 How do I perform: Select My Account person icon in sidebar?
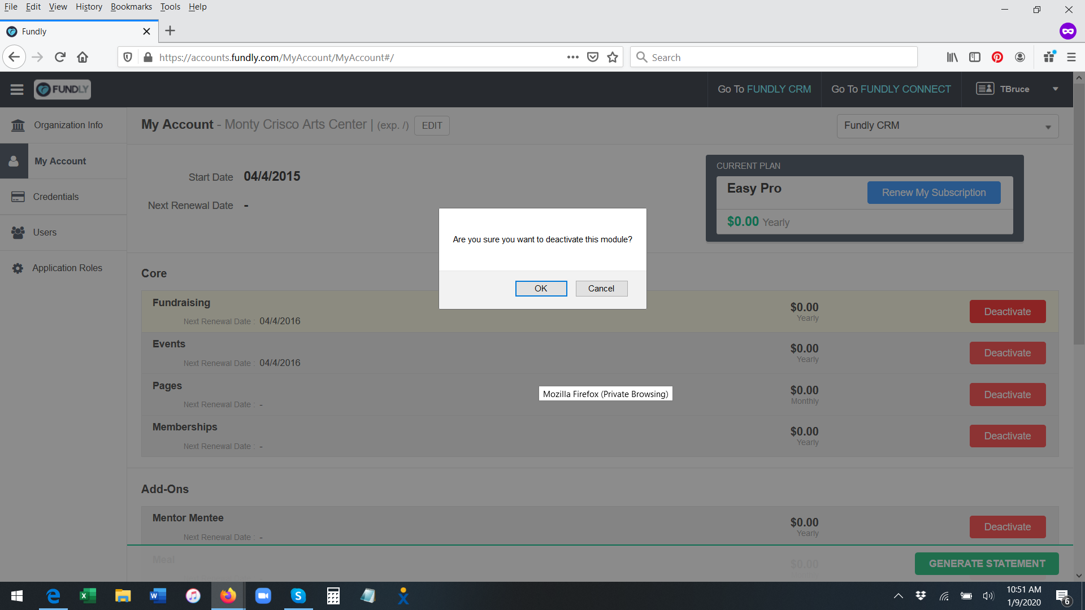click(14, 161)
